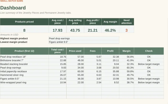168x104 pixels.
Task: Click the Amounts in USD note
Action: 9,35
